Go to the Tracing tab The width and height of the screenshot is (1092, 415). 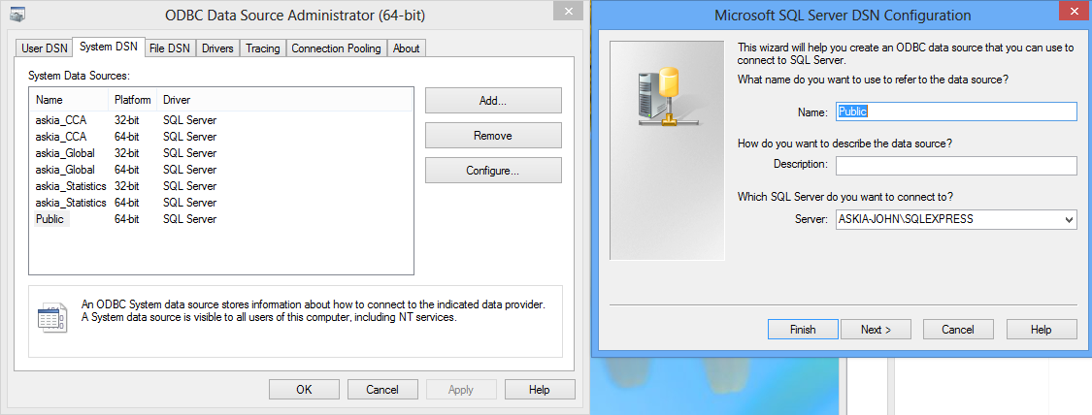262,48
